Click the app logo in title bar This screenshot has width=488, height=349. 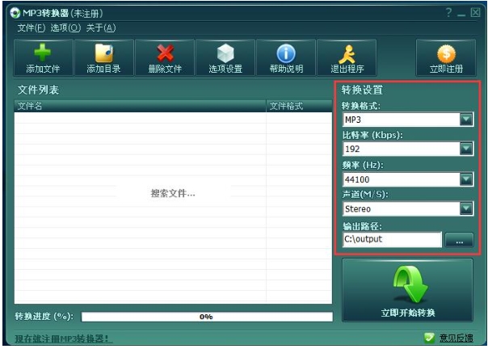15,13
